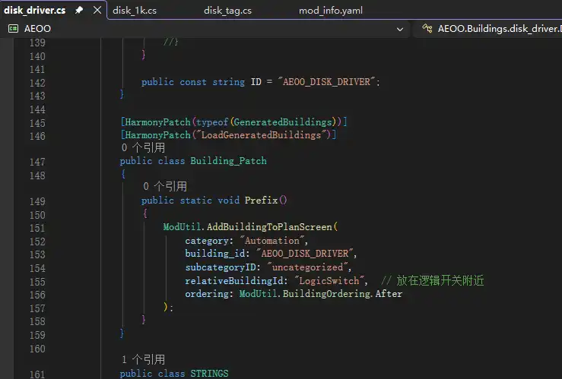Viewport: 562px width, 379px height.
Task: Click the AddBuildingToPlanScreen method call
Action: [269, 227]
